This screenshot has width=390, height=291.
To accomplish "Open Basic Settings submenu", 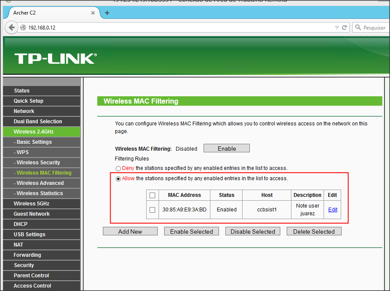I will tap(42, 142).
